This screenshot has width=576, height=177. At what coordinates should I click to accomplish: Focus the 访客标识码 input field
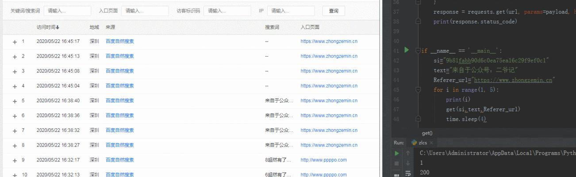click(x=227, y=11)
